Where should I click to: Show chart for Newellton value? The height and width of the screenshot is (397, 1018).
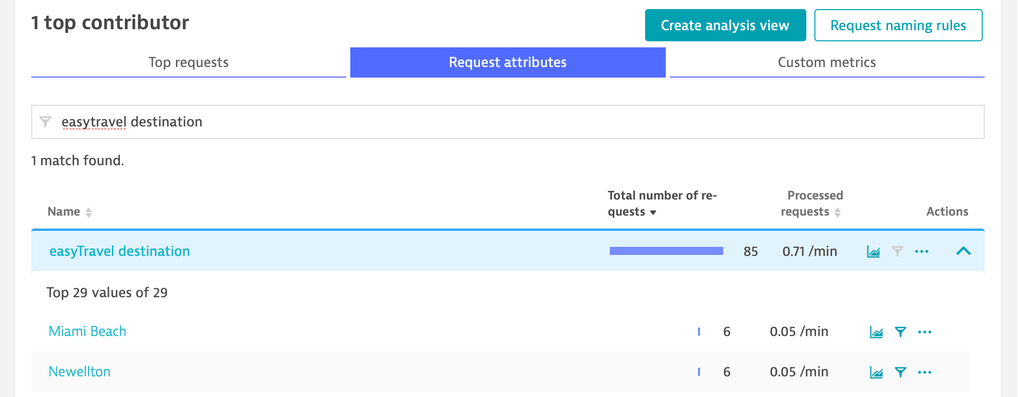tap(876, 372)
